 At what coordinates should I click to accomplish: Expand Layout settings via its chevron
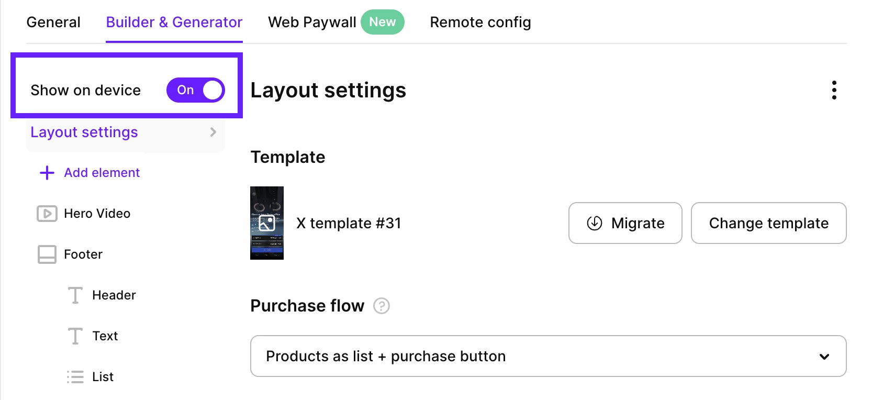(x=213, y=132)
